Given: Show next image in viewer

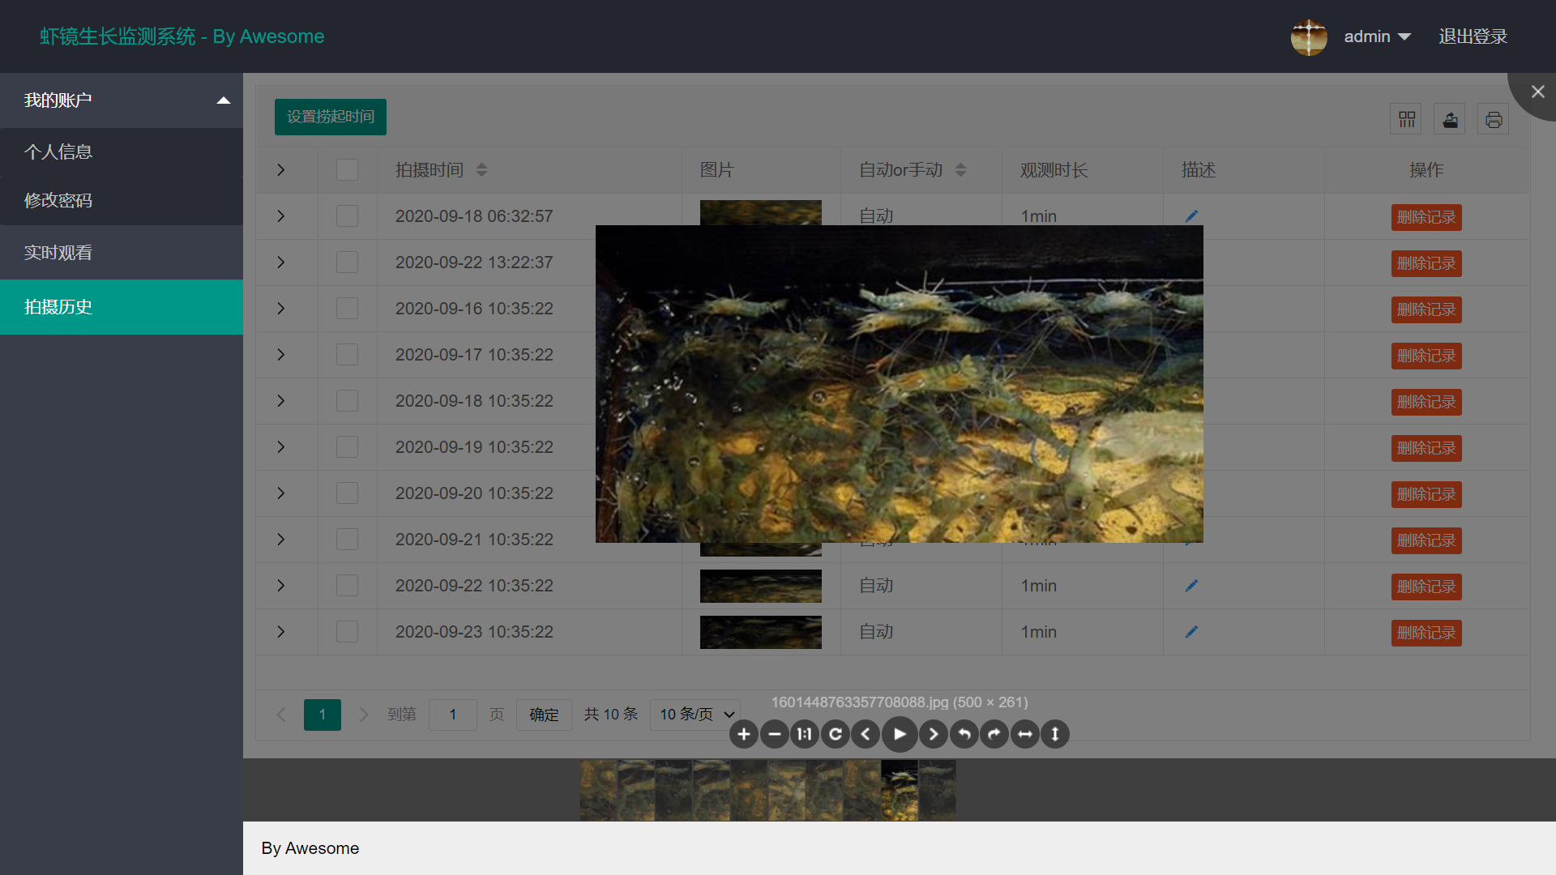Looking at the screenshot, I should coord(933,734).
